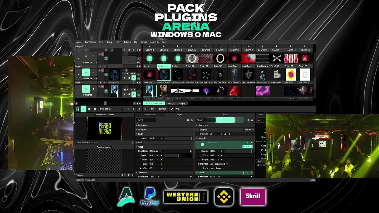The width and height of the screenshot is (379, 213).
Task: Trigger the Box6 Lasers clip
Action: tap(263, 59)
